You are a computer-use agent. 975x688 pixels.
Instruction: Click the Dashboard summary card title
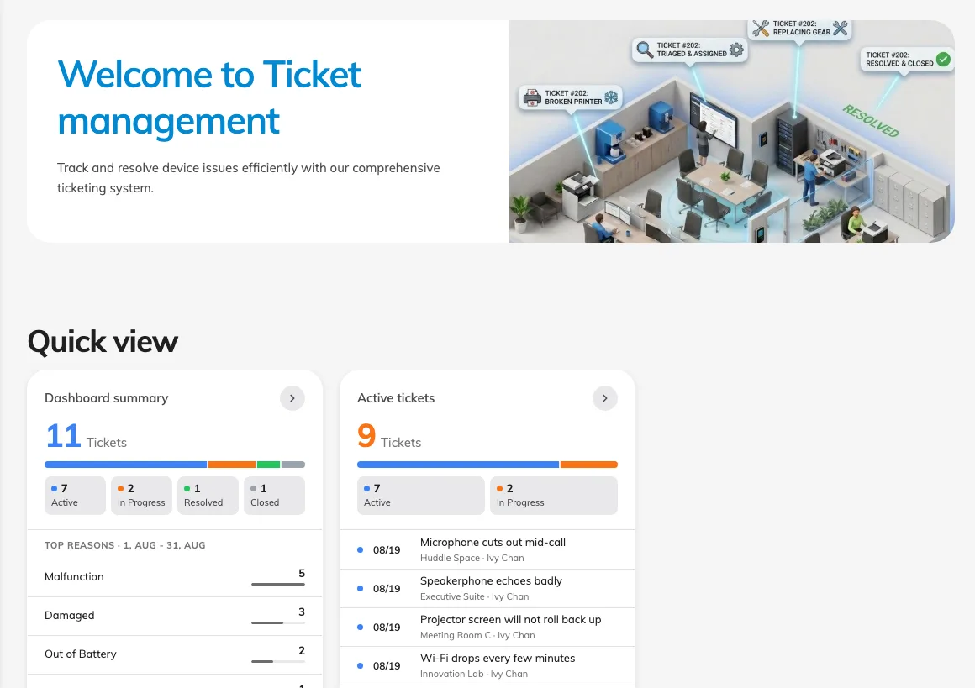click(x=107, y=398)
